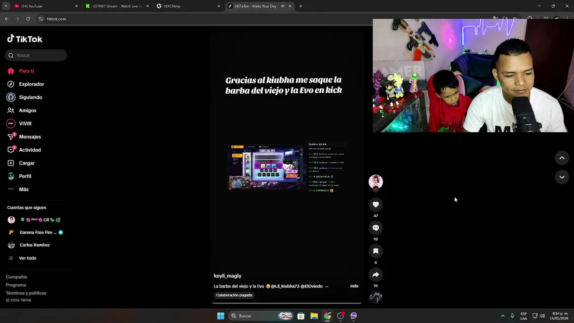Image resolution: width=574 pixels, height=323 pixels.
Task: Go to Siguiendo feed
Action: (x=25, y=97)
